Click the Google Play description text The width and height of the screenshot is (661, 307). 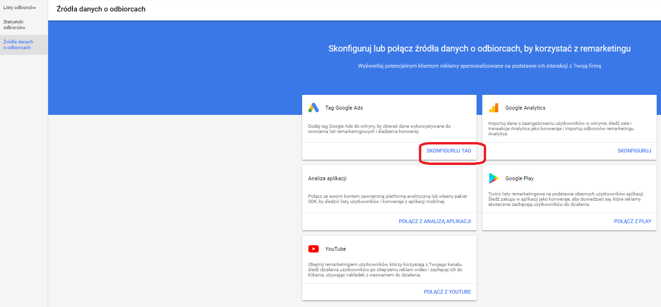[x=566, y=199]
